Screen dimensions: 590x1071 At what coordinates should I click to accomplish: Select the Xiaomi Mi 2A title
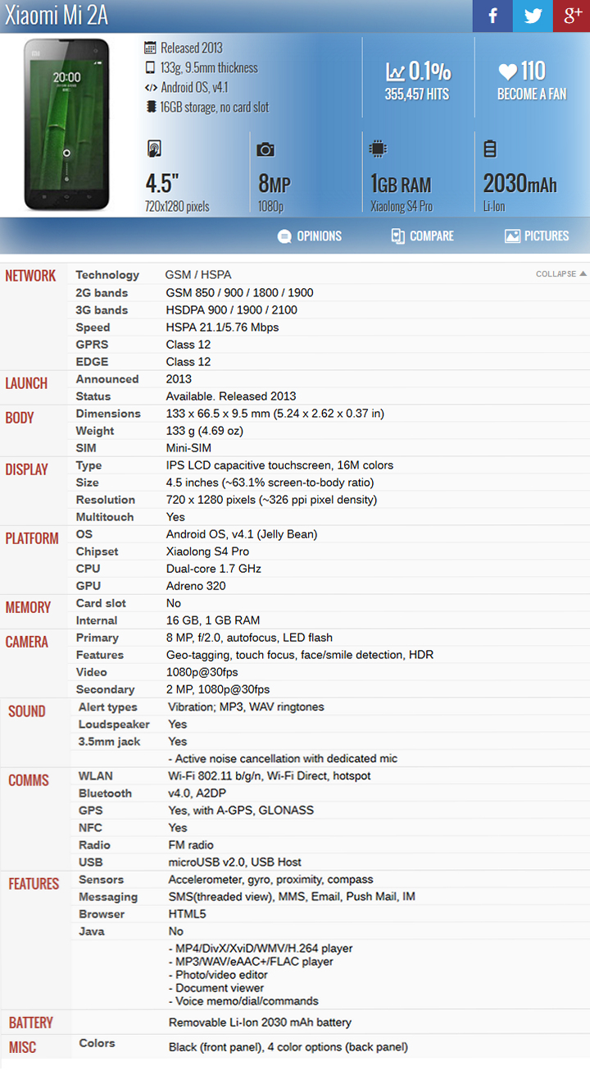(57, 16)
